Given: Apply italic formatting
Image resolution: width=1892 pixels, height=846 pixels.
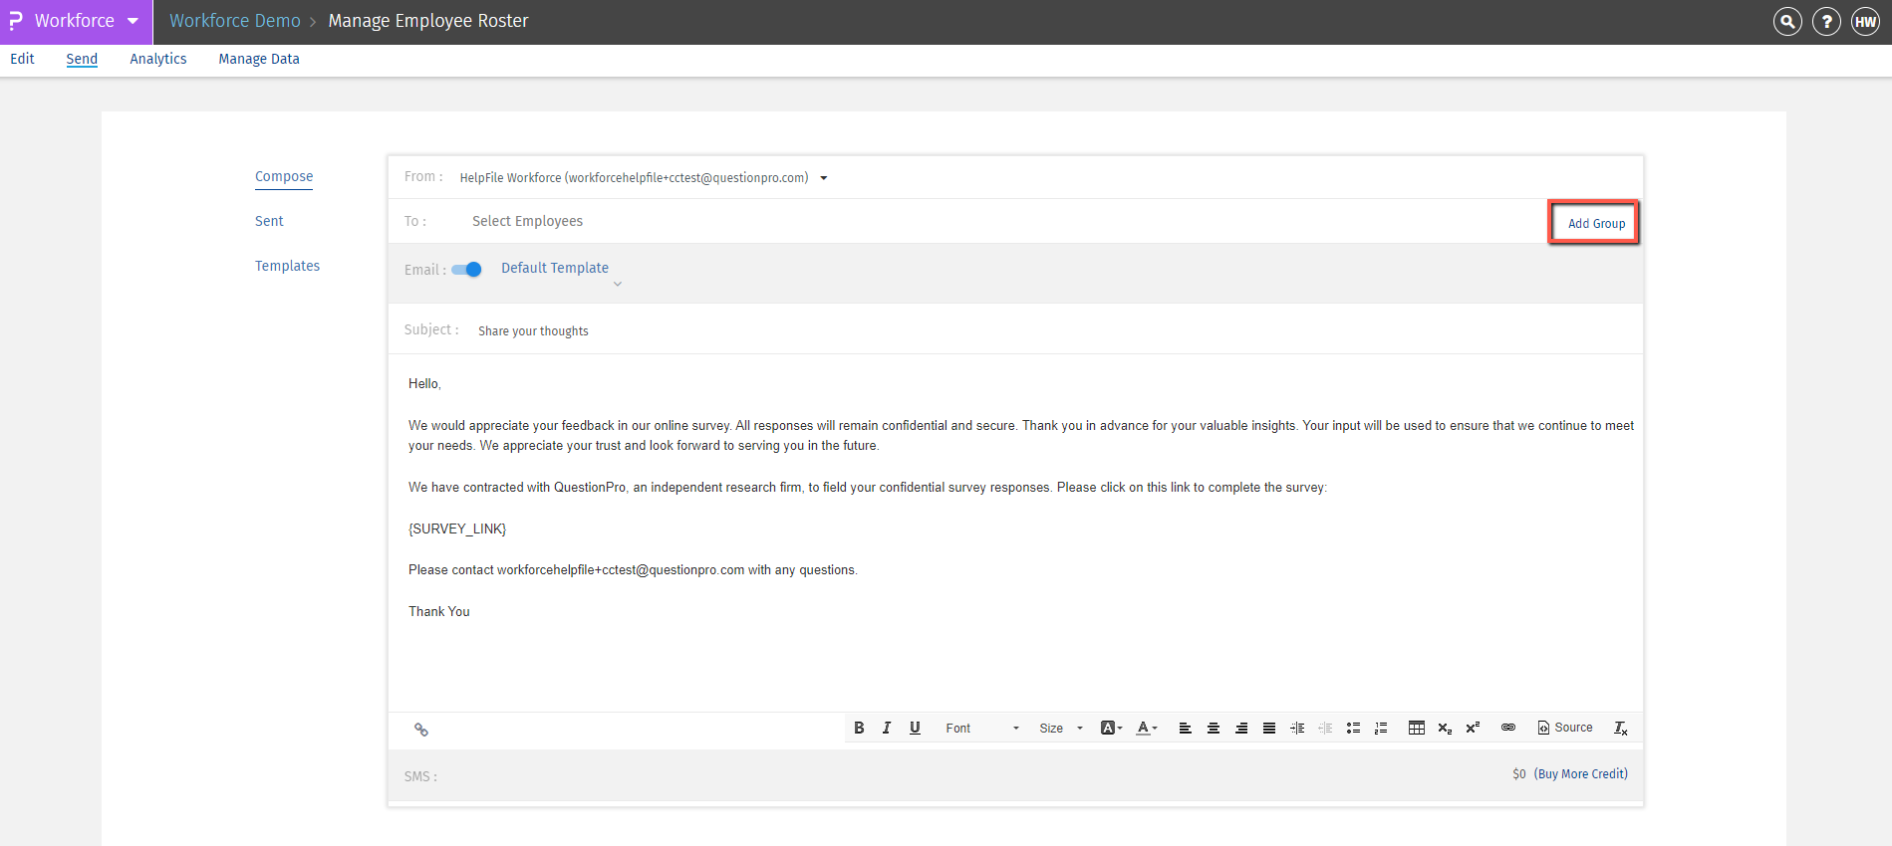Looking at the screenshot, I should click(887, 728).
